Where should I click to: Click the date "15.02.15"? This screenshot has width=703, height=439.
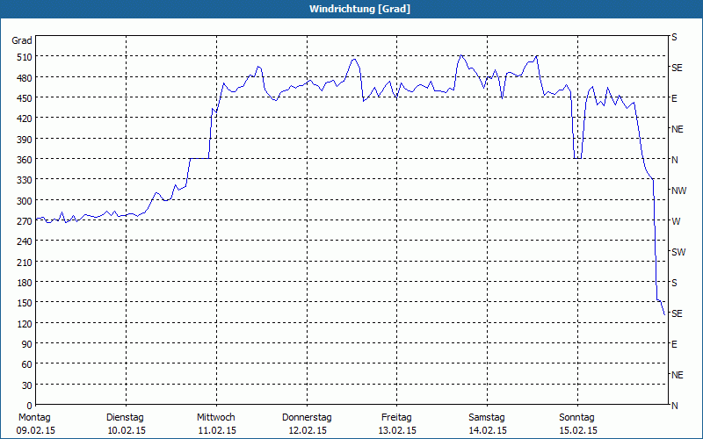(x=578, y=430)
